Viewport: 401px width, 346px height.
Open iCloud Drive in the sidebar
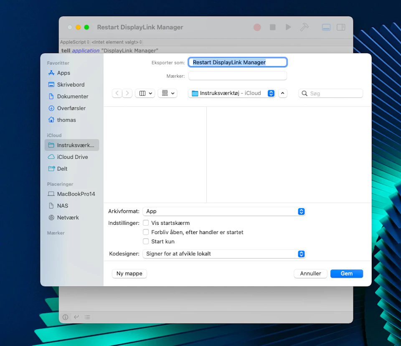[72, 157]
